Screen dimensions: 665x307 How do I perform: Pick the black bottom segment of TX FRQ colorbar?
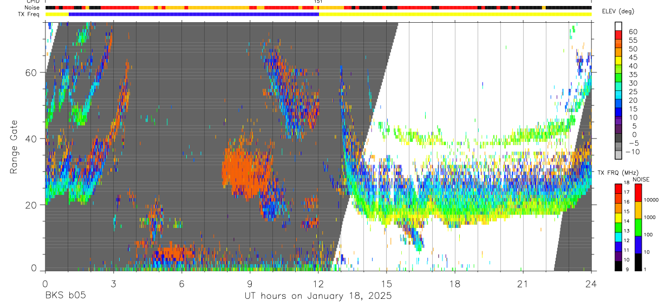[x=618, y=265]
